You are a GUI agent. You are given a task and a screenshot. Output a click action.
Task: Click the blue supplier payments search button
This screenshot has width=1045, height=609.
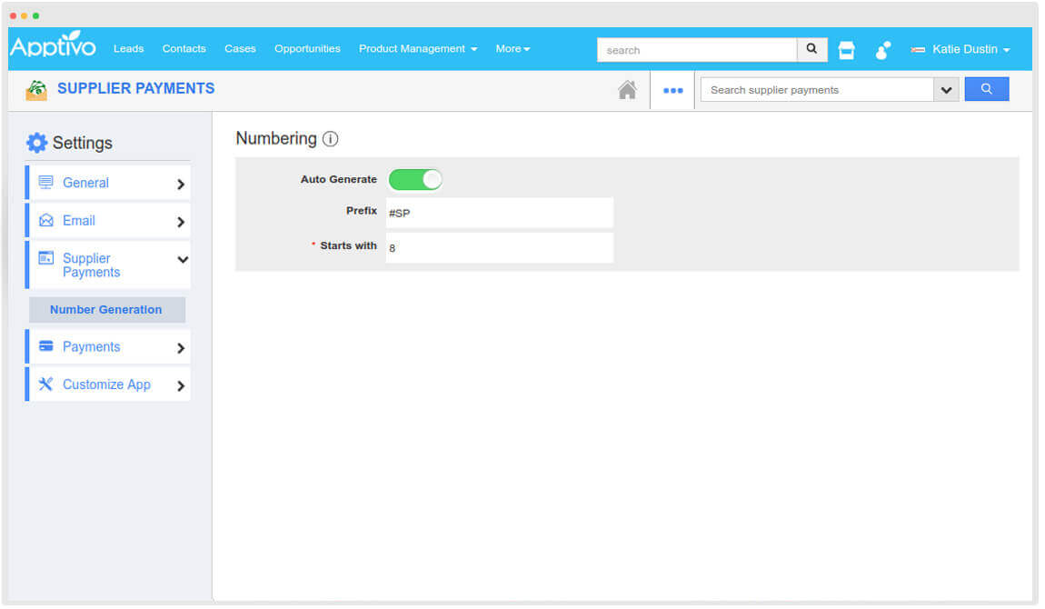(986, 89)
